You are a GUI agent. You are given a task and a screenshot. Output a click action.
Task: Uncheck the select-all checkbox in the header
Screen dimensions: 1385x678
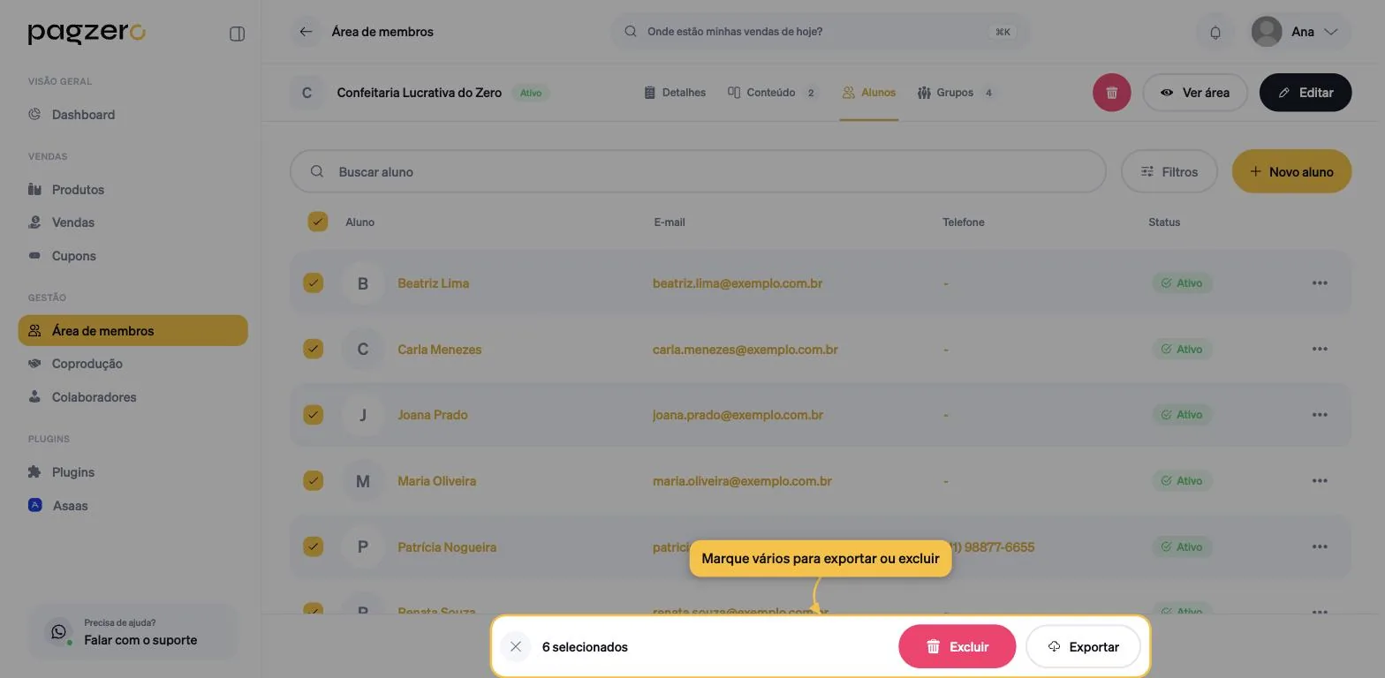tap(317, 222)
